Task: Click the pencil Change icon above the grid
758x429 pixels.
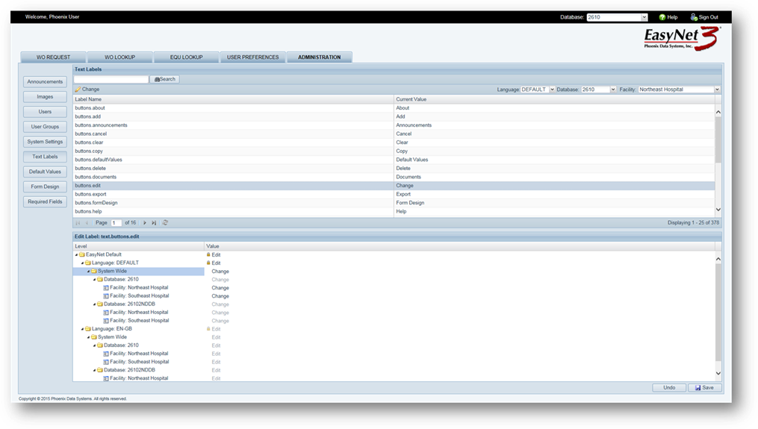Action: click(x=78, y=90)
